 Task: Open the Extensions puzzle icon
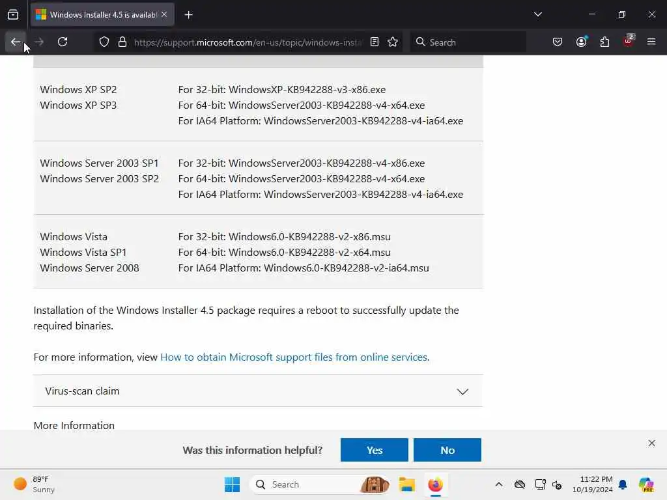[x=604, y=42]
